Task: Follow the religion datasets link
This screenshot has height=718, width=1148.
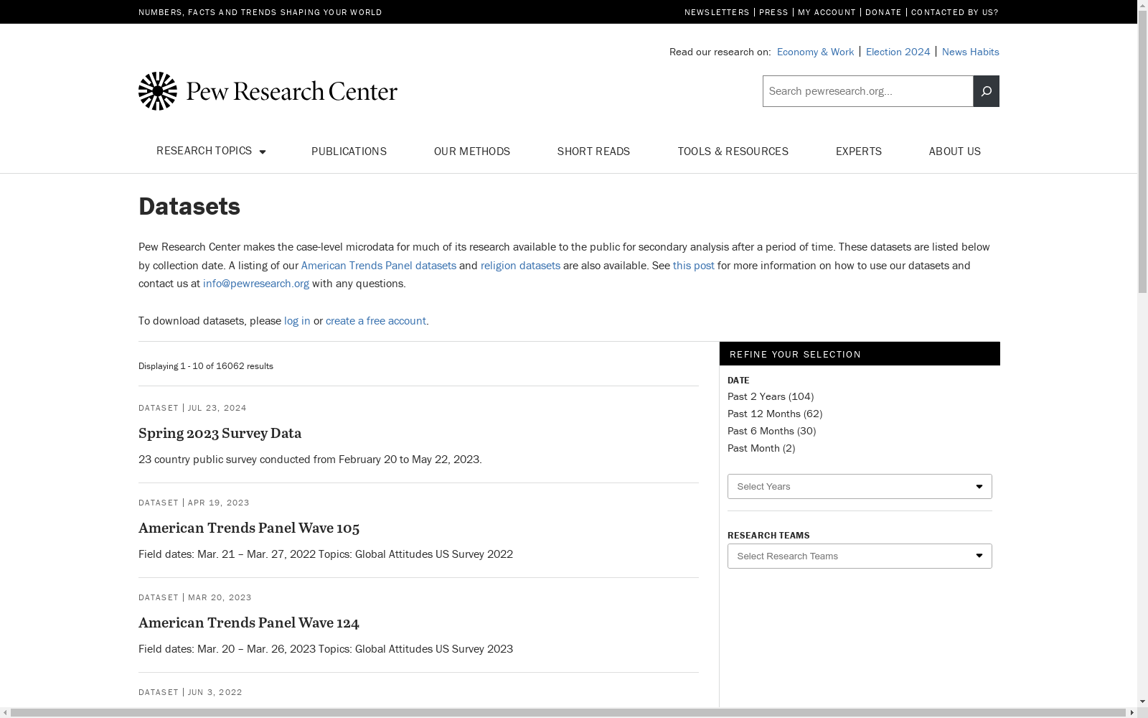Action: [x=520, y=266]
